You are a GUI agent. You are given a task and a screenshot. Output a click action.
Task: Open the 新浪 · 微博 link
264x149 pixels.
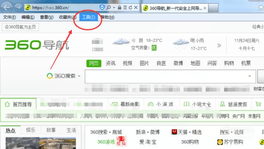click(148, 132)
